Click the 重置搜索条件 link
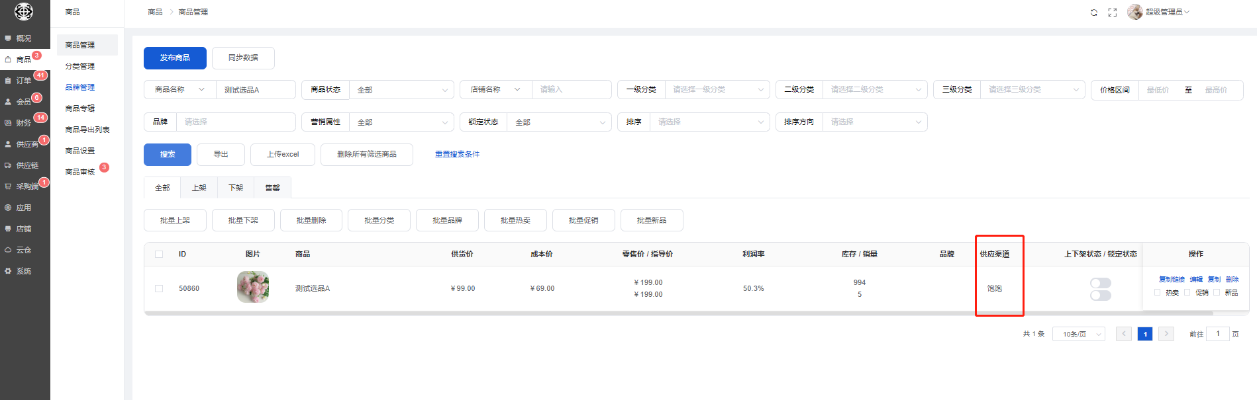Screen dimensions: 1257x400 [x=457, y=154]
